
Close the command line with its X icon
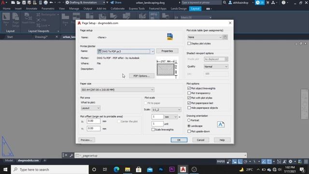(66, 156)
